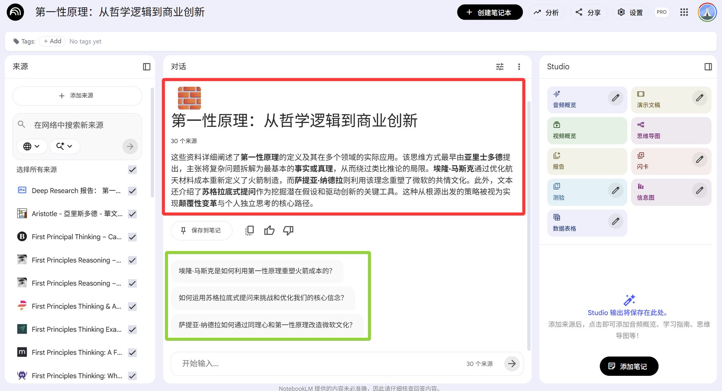Submit the chat message arrow
This screenshot has height=391, width=722.
pyautogui.click(x=512, y=364)
